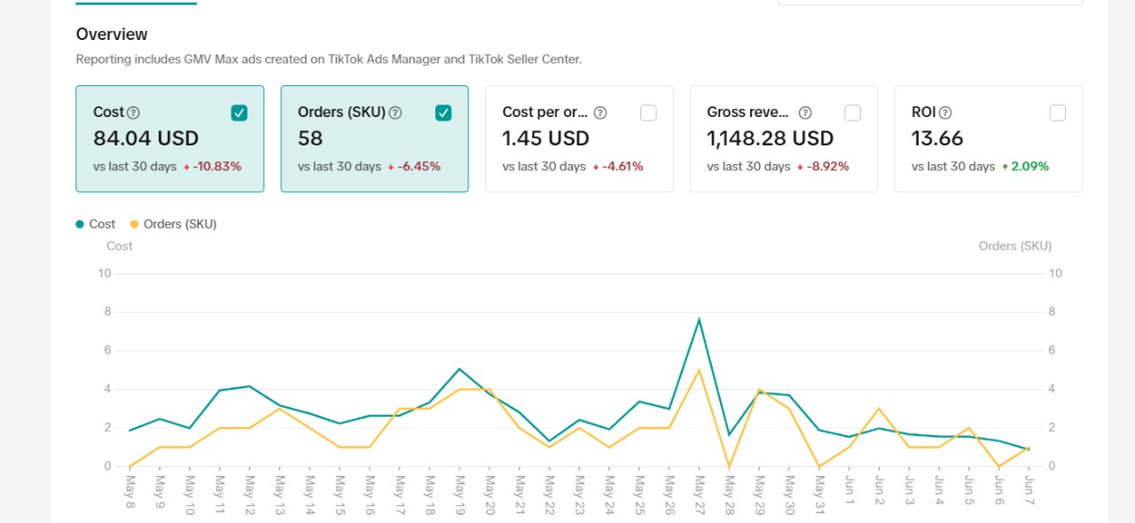Screen dimensions: 1135x523
Task: Select the 1.45 USD cost per order value
Action: click(x=545, y=138)
